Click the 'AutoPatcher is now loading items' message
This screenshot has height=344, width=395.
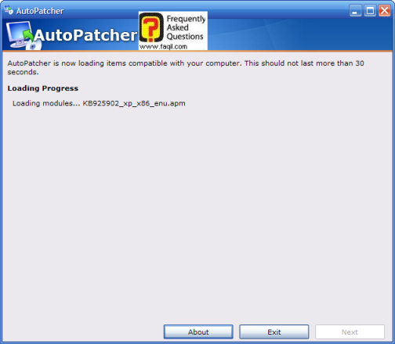coord(186,67)
